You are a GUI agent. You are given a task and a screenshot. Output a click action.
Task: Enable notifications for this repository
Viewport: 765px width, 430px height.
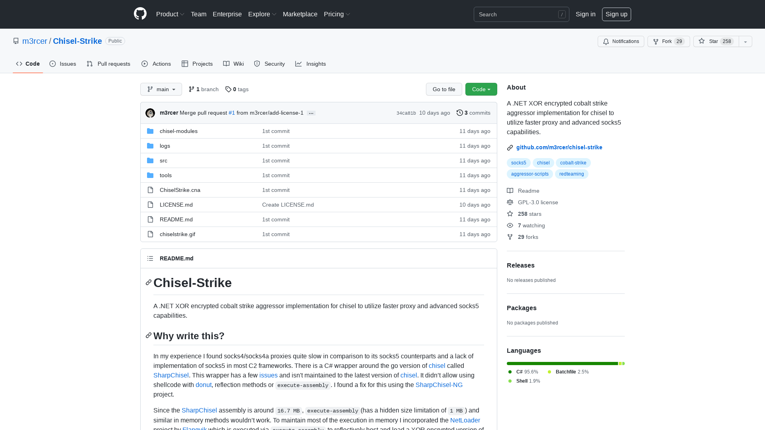[x=620, y=41]
